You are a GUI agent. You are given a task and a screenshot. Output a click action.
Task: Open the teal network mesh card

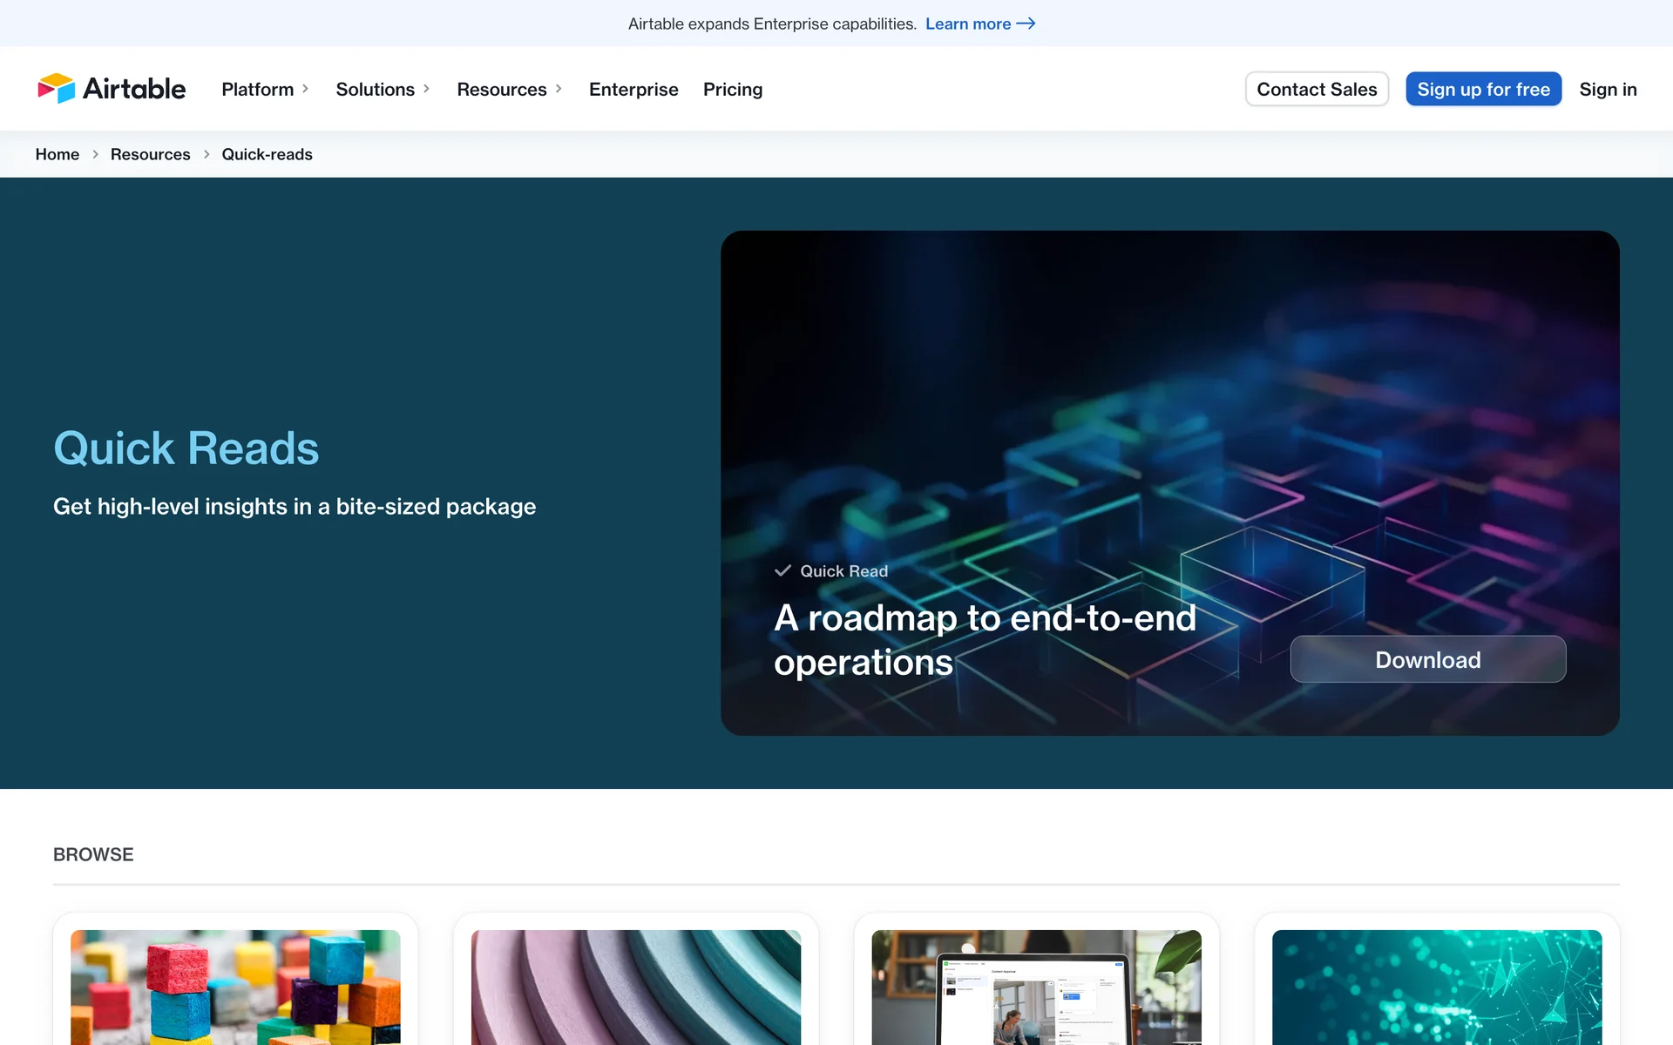1437,986
